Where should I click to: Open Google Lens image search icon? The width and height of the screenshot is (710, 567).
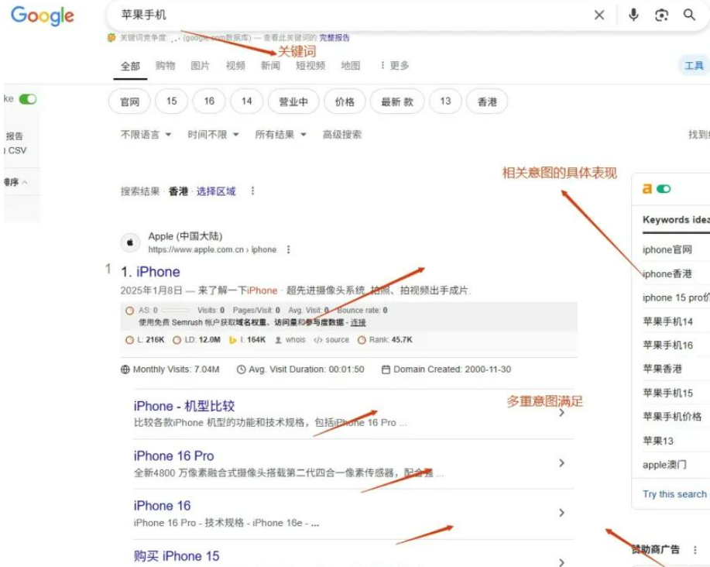(x=661, y=15)
